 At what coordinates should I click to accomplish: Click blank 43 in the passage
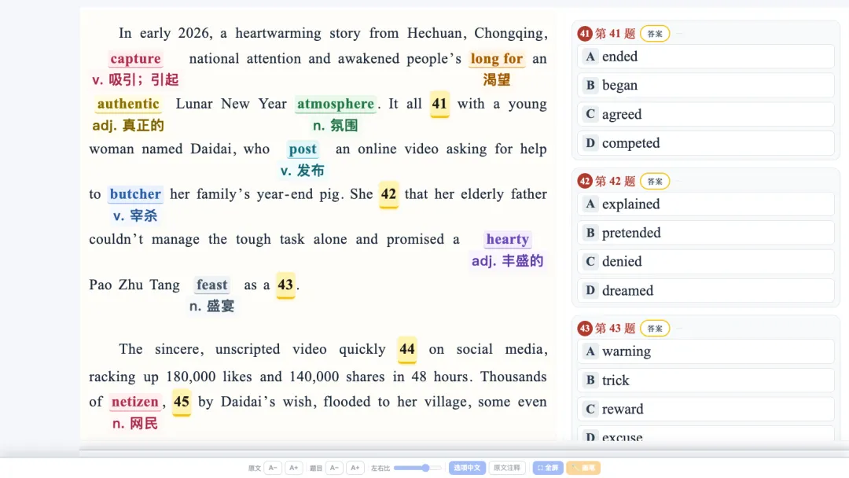[x=285, y=285]
